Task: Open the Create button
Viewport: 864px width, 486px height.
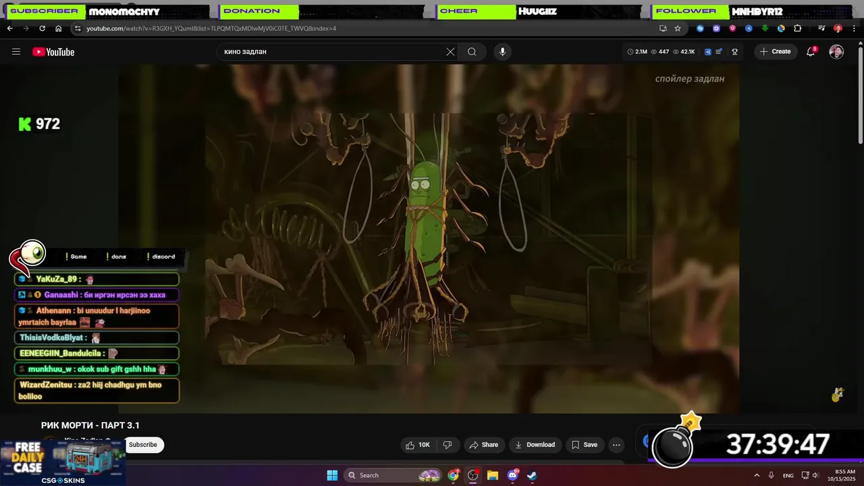Action: pos(776,52)
